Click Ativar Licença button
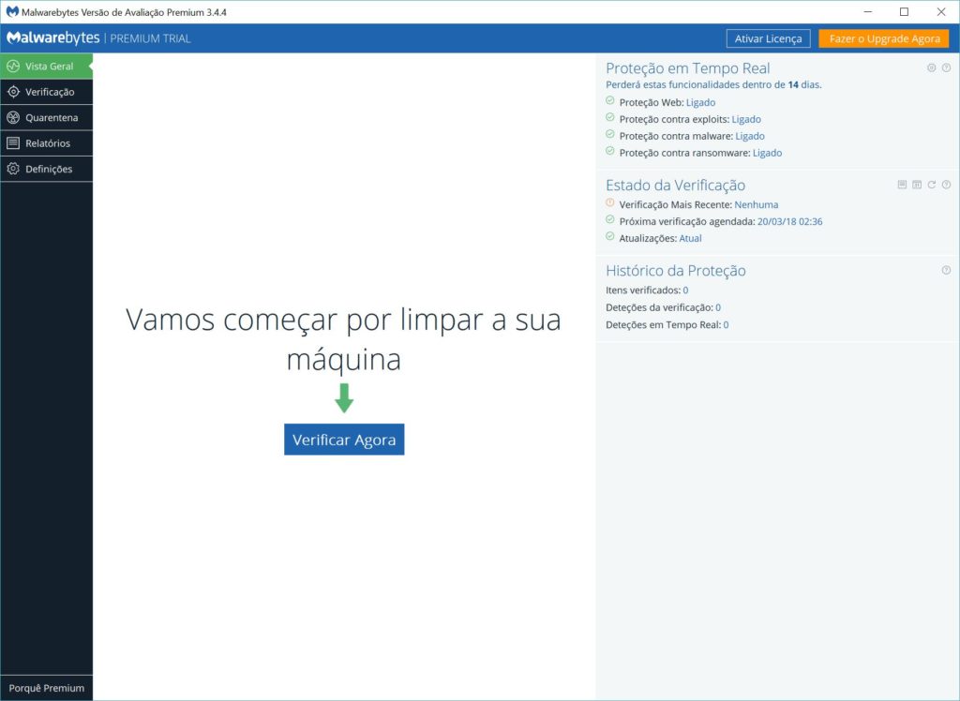 768,38
